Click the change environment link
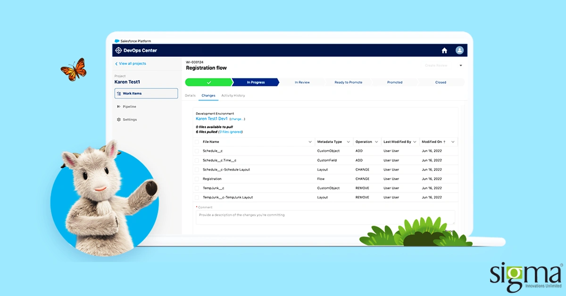This screenshot has height=296, width=566. (237, 119)
